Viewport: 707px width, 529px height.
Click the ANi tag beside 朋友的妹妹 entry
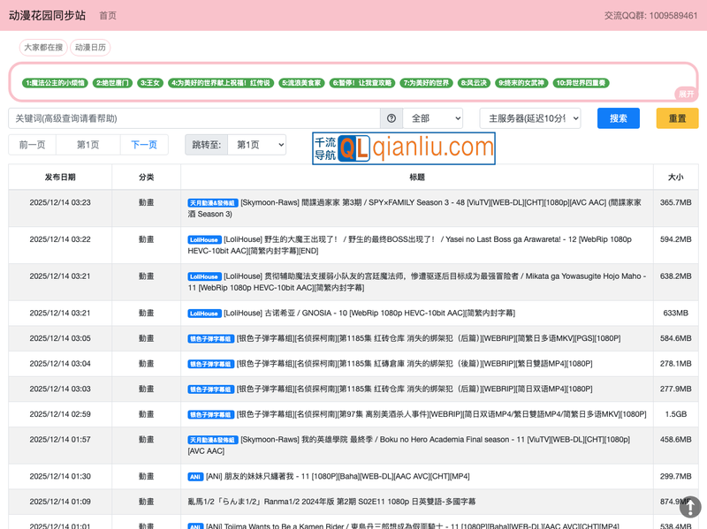click(195, 477)
